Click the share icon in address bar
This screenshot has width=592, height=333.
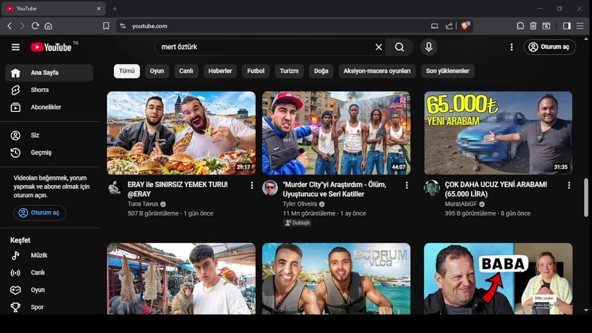(449, 26)
